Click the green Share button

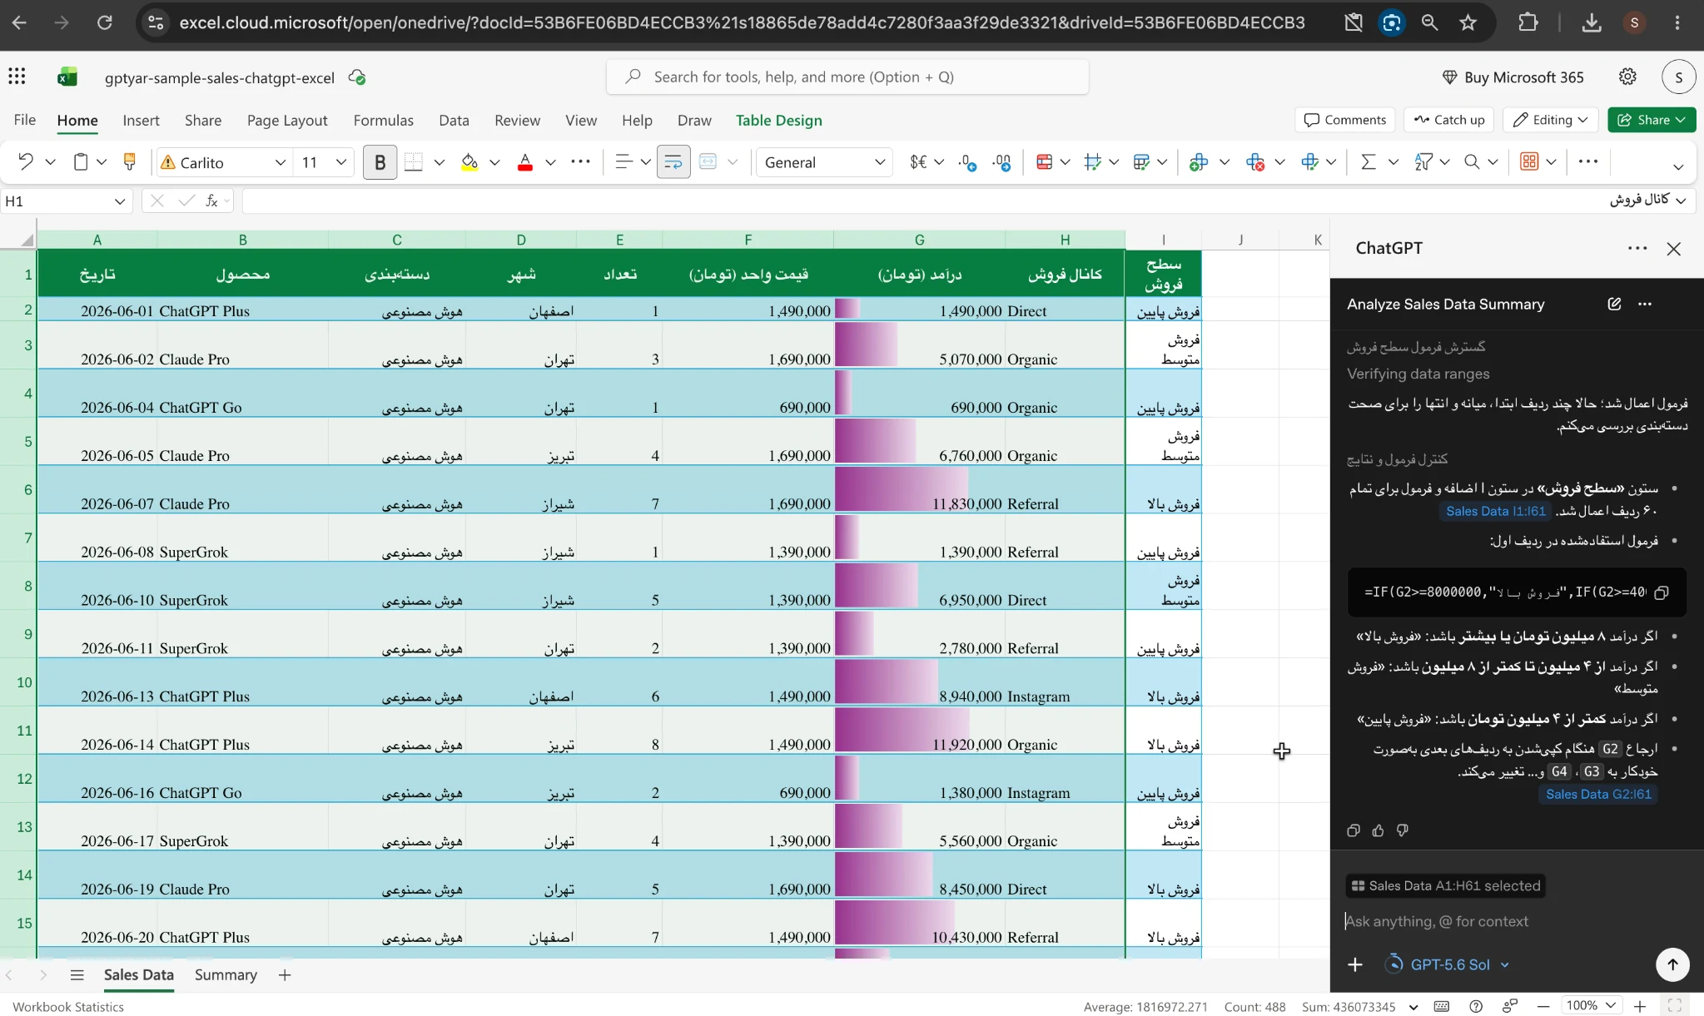[x=1652, y=120]
